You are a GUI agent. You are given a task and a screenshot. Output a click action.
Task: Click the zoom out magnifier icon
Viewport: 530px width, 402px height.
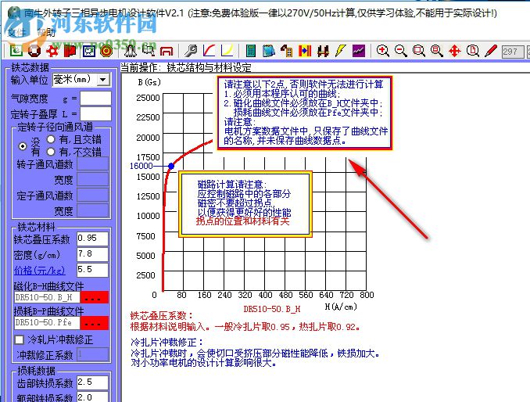click(401, 51)
